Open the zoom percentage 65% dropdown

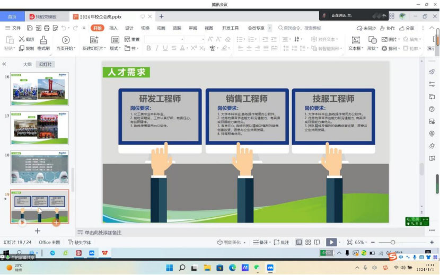[360, 242]
